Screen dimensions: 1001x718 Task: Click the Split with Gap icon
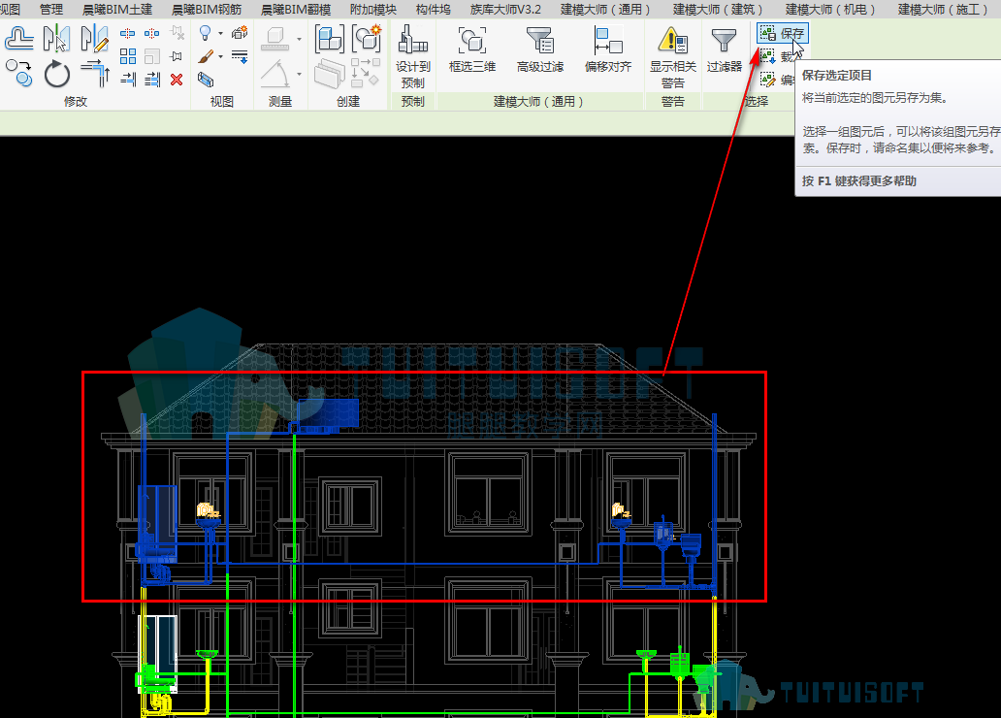point(152,33)
